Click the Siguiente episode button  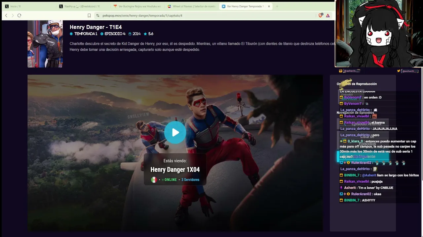[x=363, y=157]
